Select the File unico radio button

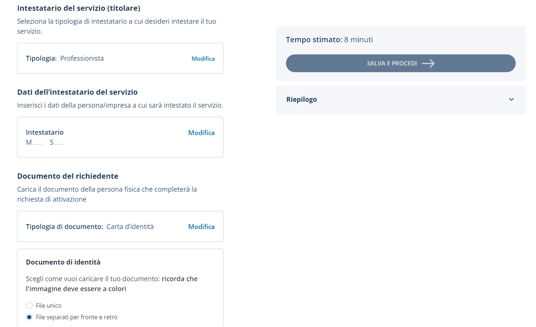click(x=29, y=306)
